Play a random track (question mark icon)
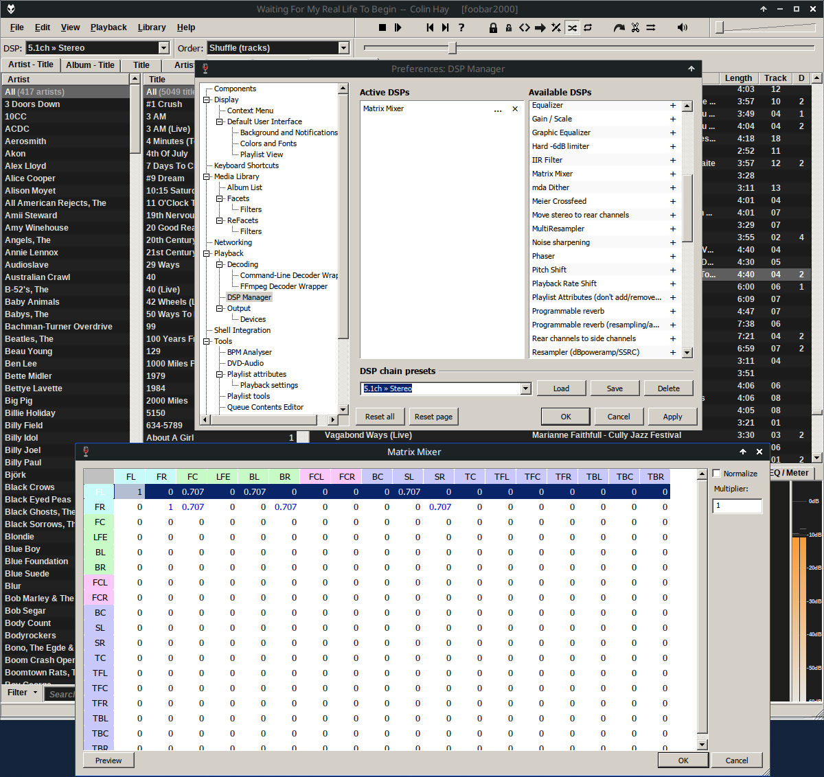Image resolution: width=824 pixels, height=777 pixels. 461,27
